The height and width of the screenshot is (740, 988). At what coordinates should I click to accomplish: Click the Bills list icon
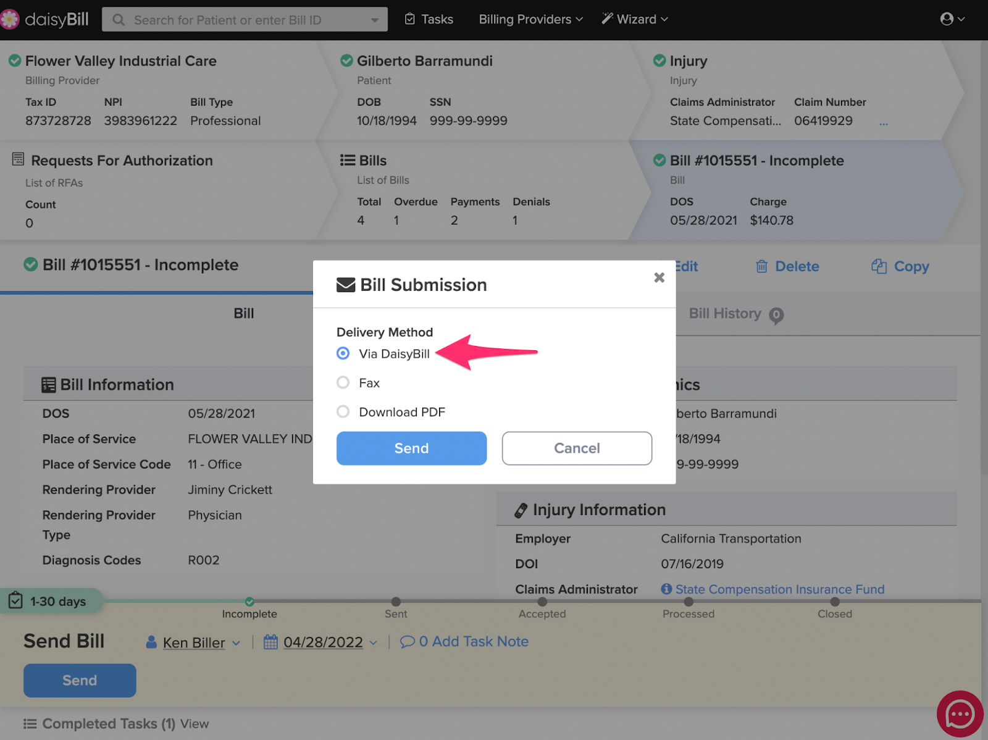coord(348,160)
